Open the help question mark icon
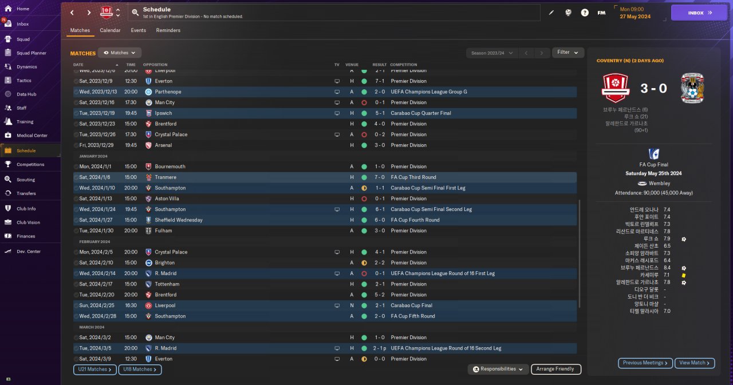The image size is (733, 385). (585, 13)
